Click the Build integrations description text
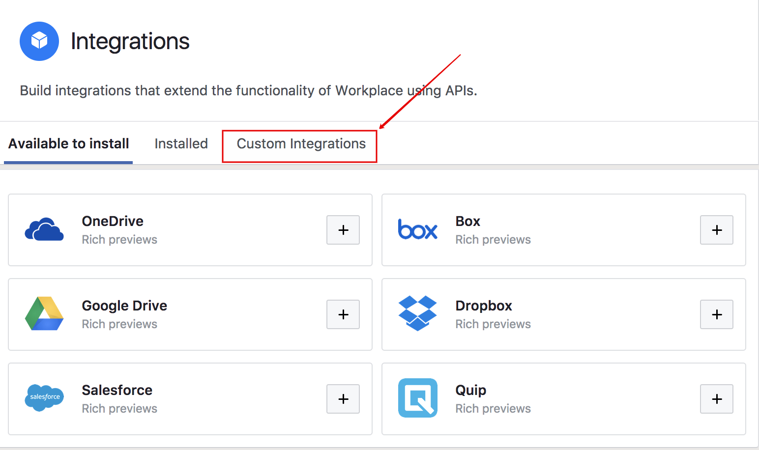This screenshot has height=450, width=759. tap(248, 91)
